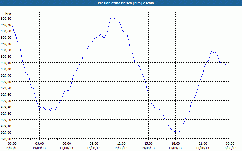Click the 930,60 pressure axis value
The width and height of the screenshot is (242, 151).
coord(6,31)
